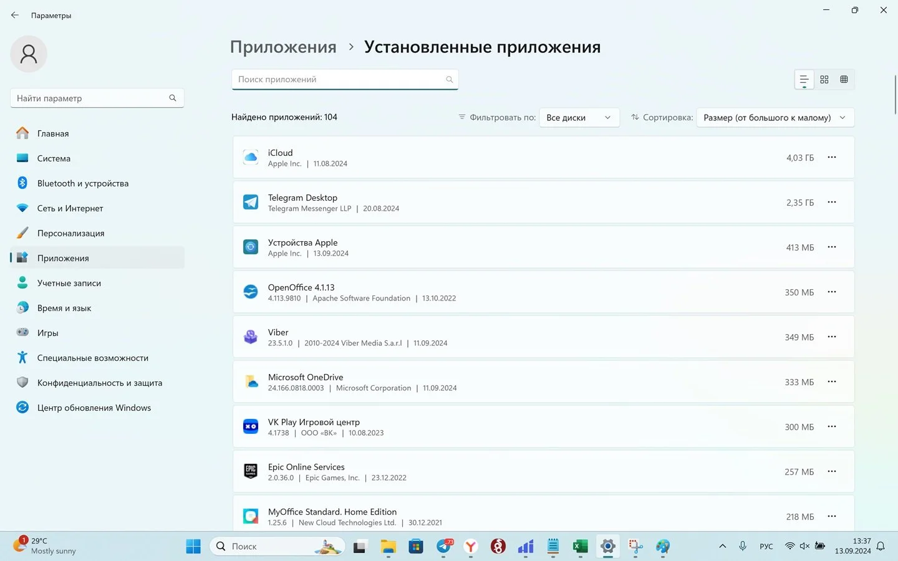Screen dimensions: 898x561
Task: Open Microsoft Store from the taskbar
Action: [416, 547]
